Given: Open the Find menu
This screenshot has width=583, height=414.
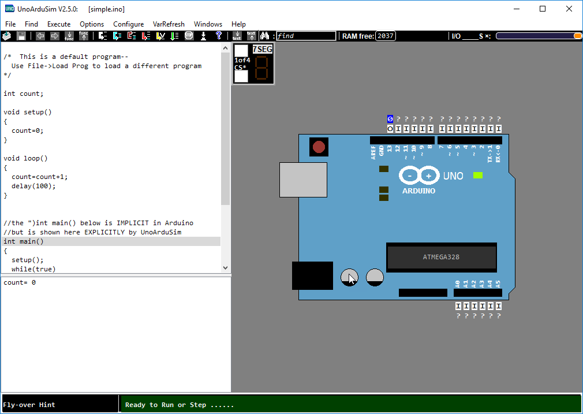Looking at the screenshot, I should (31, 24).
